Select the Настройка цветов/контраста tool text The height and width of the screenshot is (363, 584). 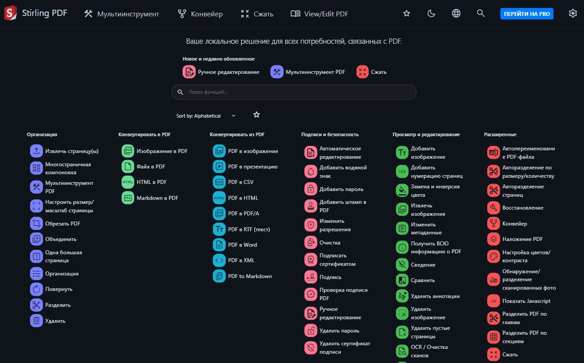point(526,256)
